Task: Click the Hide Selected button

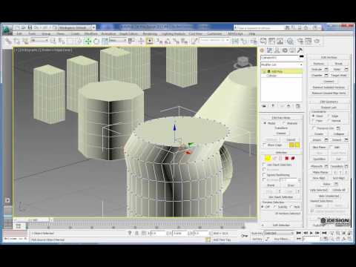Action: point(319,190)
